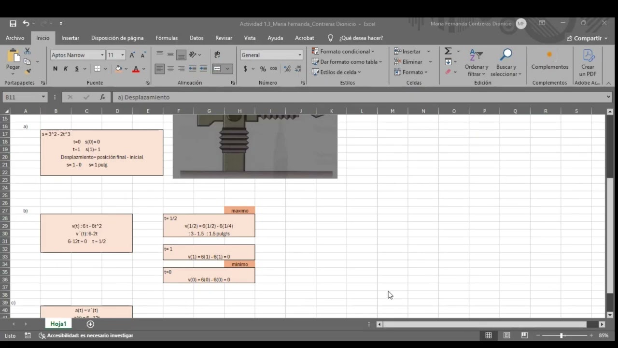Toggle bold (N) formatting
This screenshot has height=348, width=618.
pyautogui.click(x=55, y=69)
